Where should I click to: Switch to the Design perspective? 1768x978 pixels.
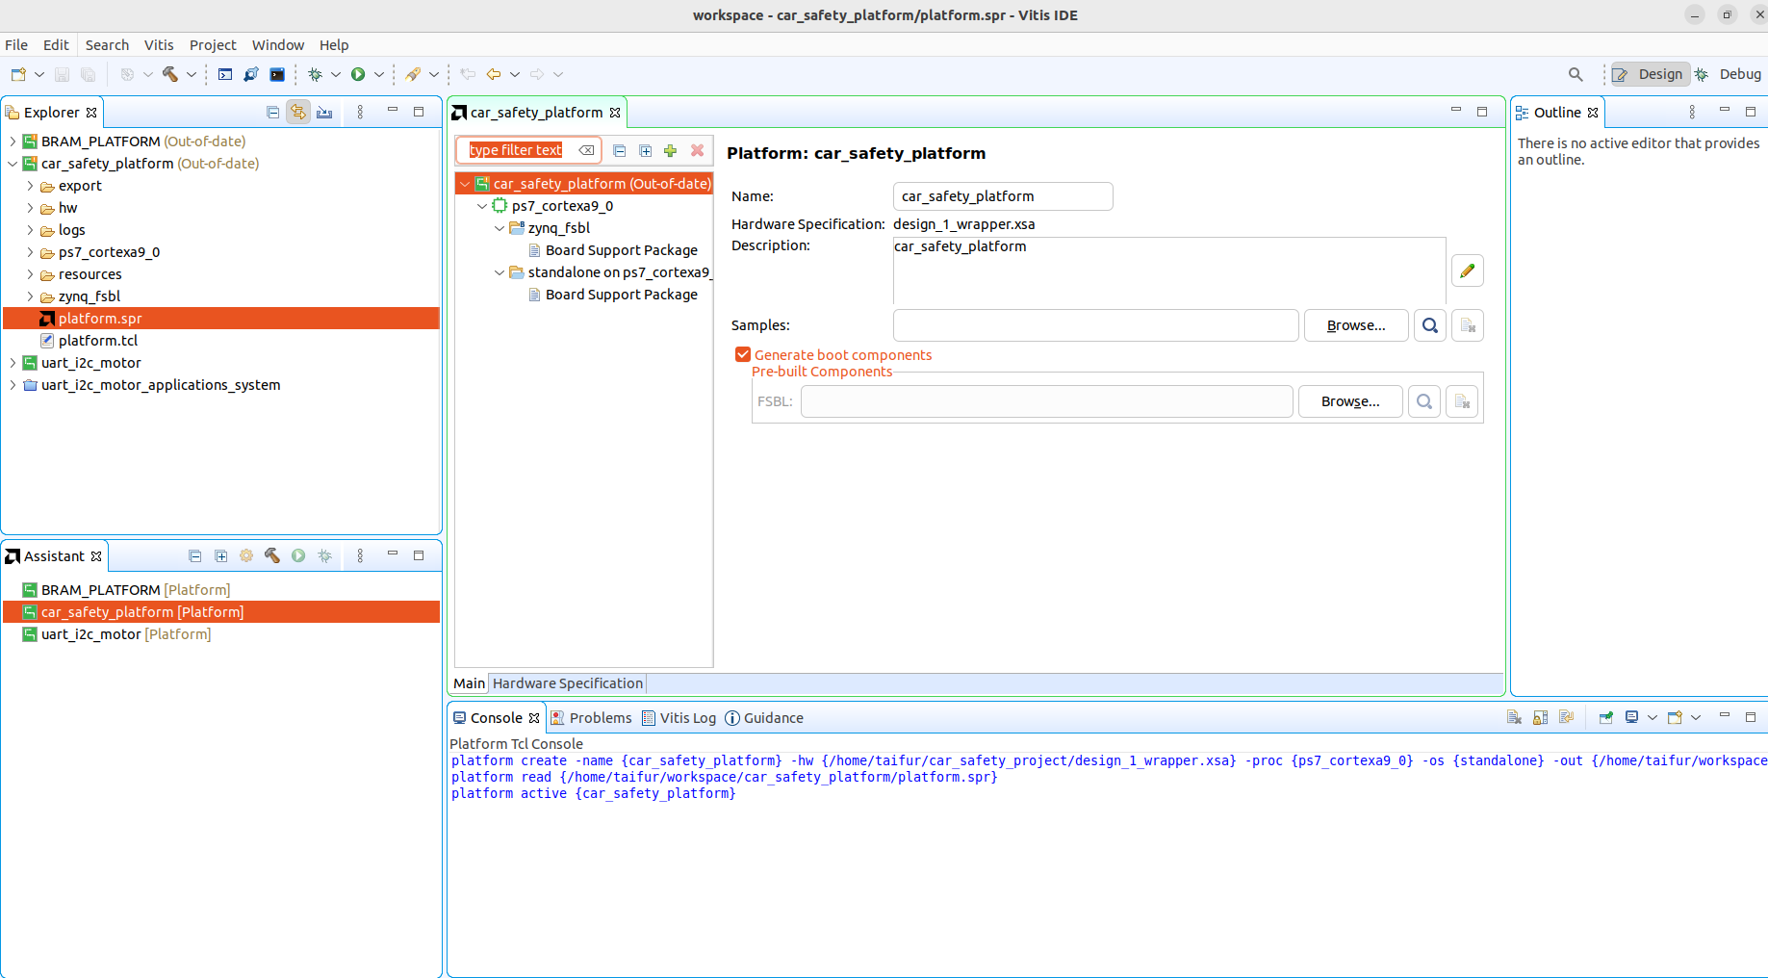(1650, 74)
